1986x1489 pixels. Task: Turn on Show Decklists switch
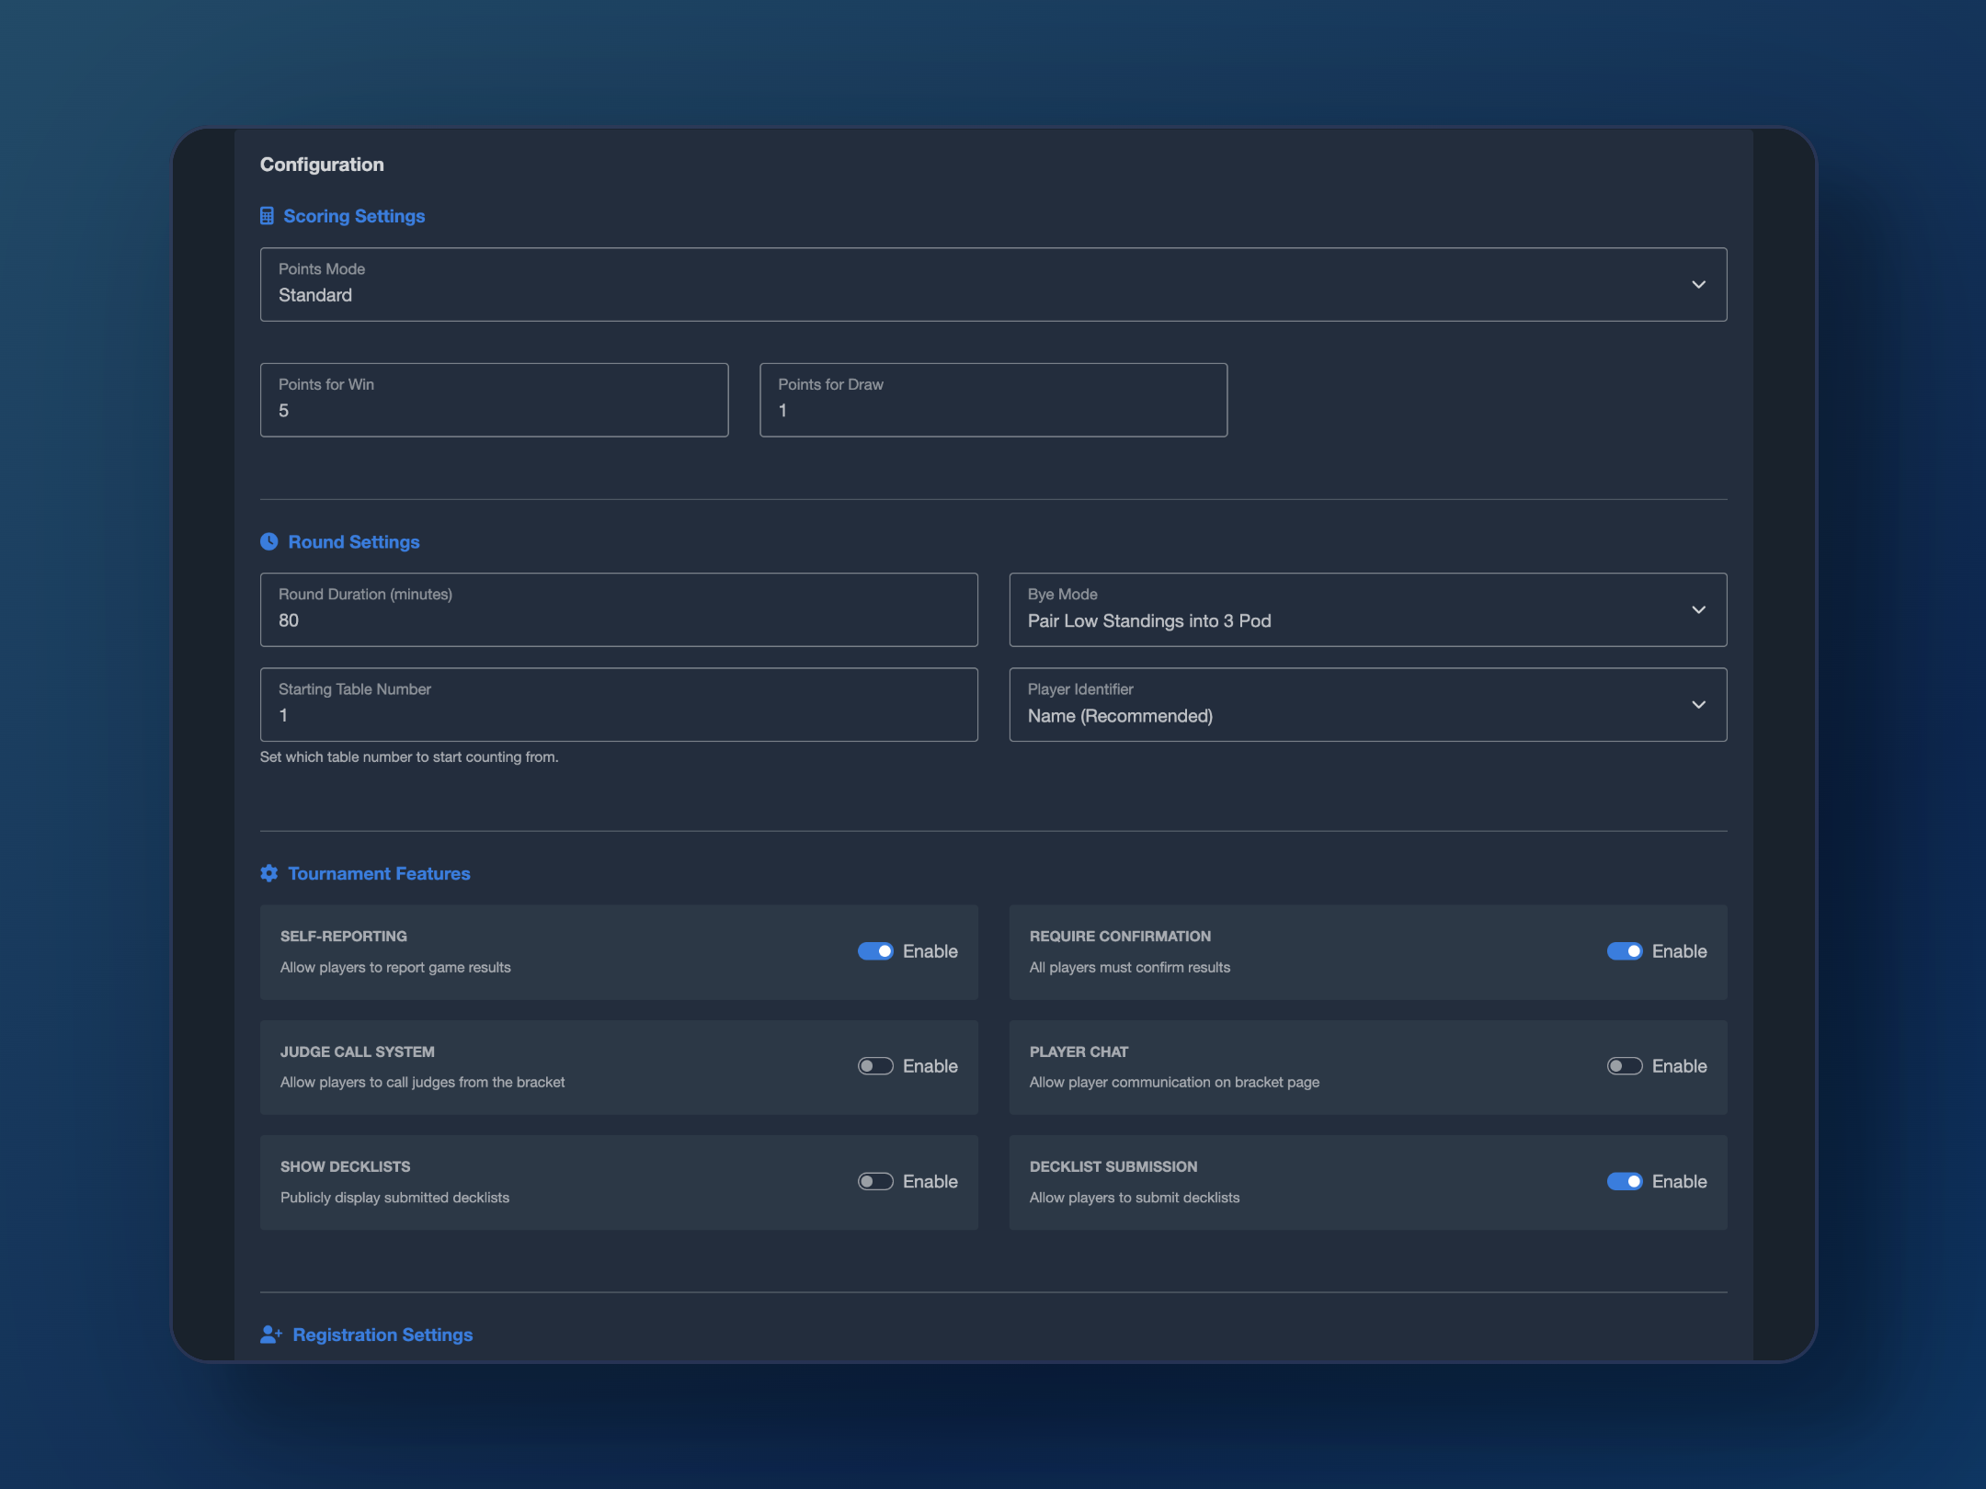click(x=875, y=1181)
